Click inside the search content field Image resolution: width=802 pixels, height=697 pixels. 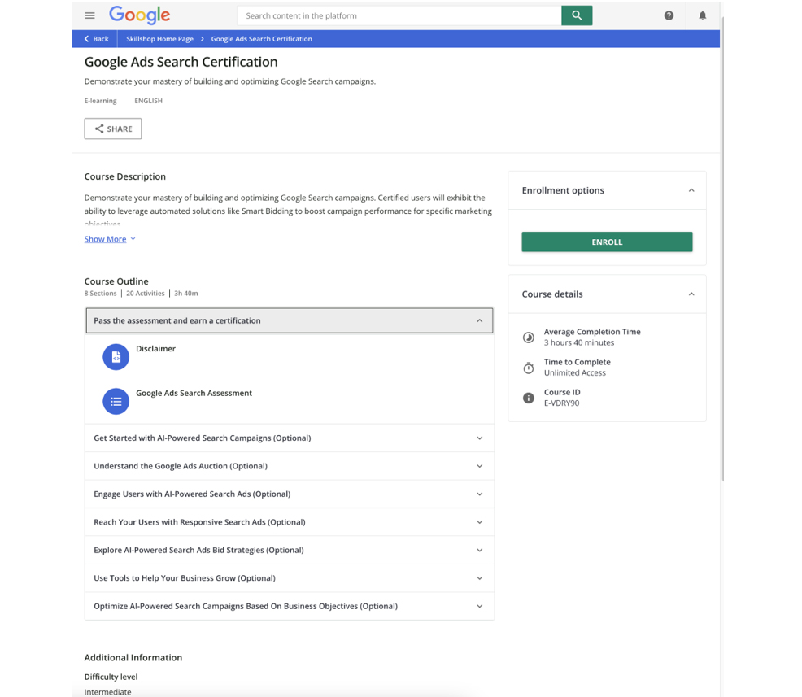coord(399,15)
